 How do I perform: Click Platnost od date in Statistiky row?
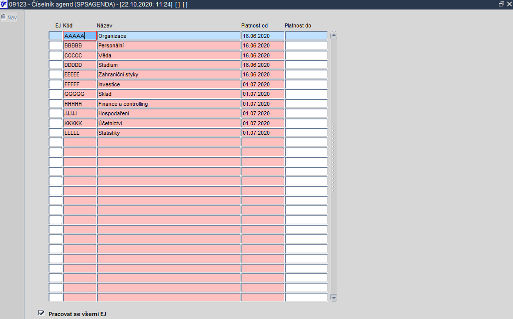tap(263, 133)
